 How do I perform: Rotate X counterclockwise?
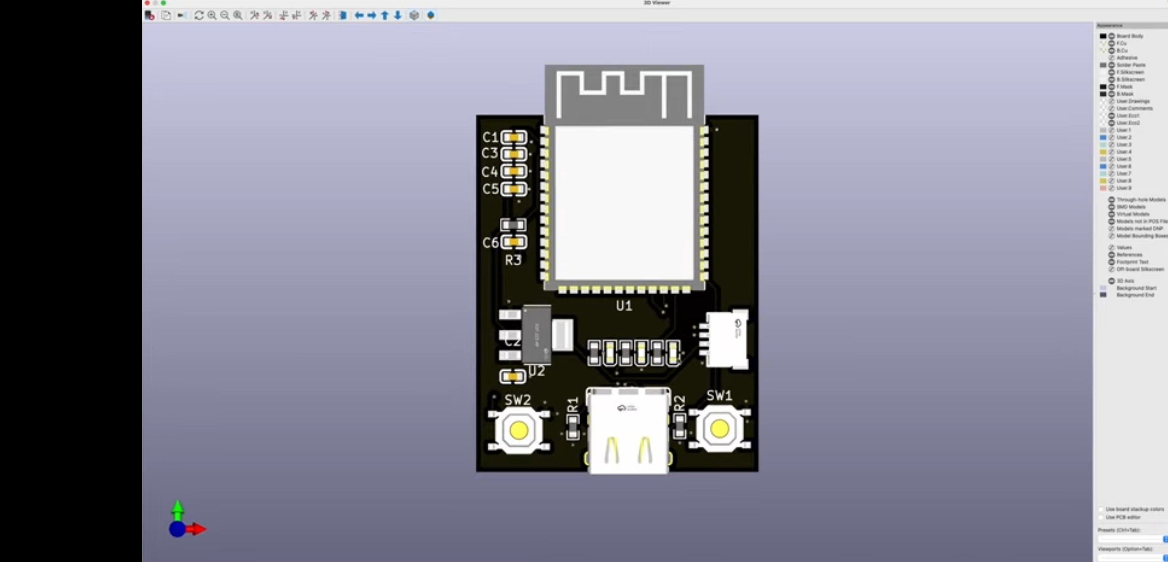[268, 15]
